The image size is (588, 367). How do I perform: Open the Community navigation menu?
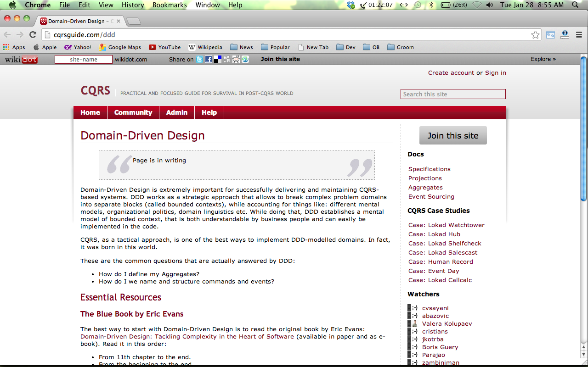coord(133,112)
